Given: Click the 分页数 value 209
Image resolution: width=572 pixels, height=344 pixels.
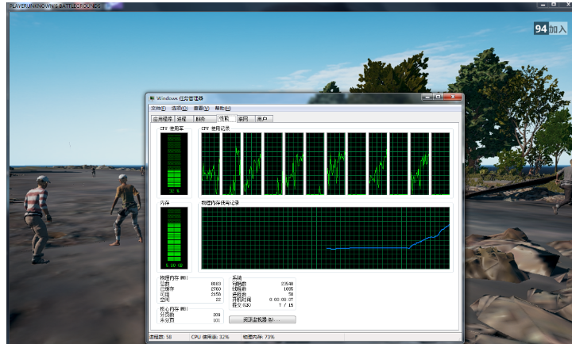Looking at the screenshot, I should point(217,315).
